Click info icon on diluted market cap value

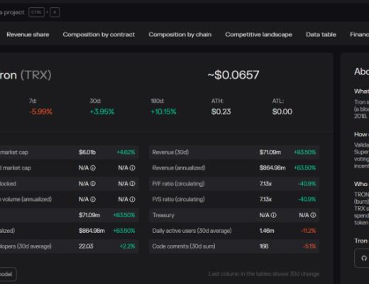[93, 168]
